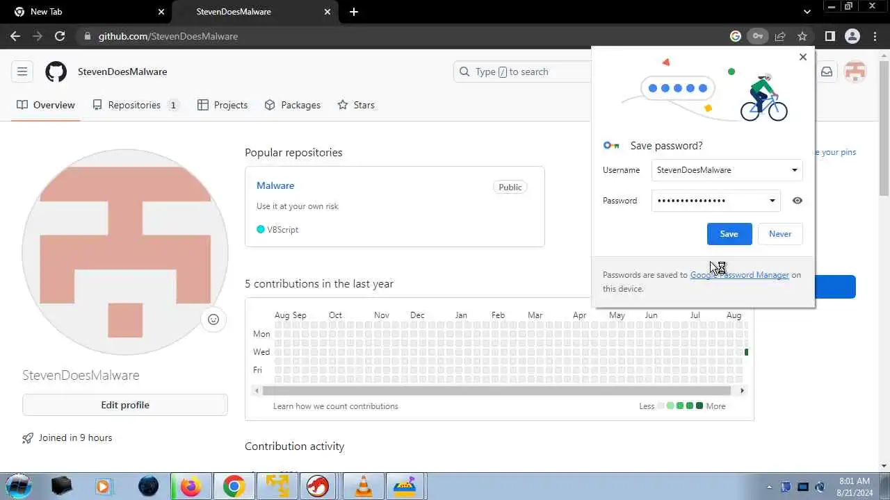The image size is (890, 500).
Task: Click the network icon in system tray
Action: tap(803, 487)
